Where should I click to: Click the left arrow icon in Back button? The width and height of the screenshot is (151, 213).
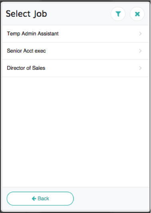[34, 199]
